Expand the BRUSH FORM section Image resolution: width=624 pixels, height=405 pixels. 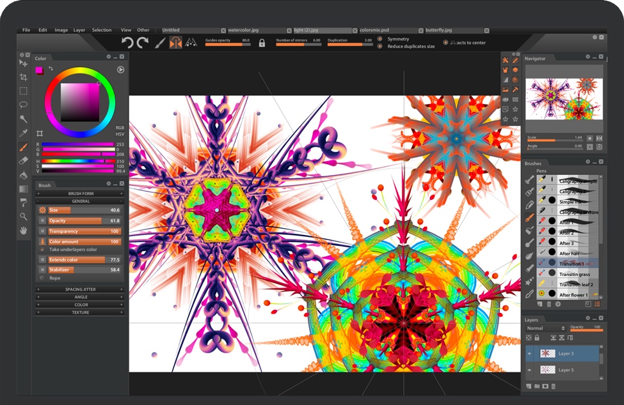(81, 194)
